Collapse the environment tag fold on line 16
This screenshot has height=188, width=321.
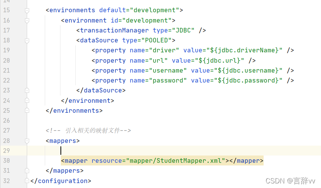[27, 21]
